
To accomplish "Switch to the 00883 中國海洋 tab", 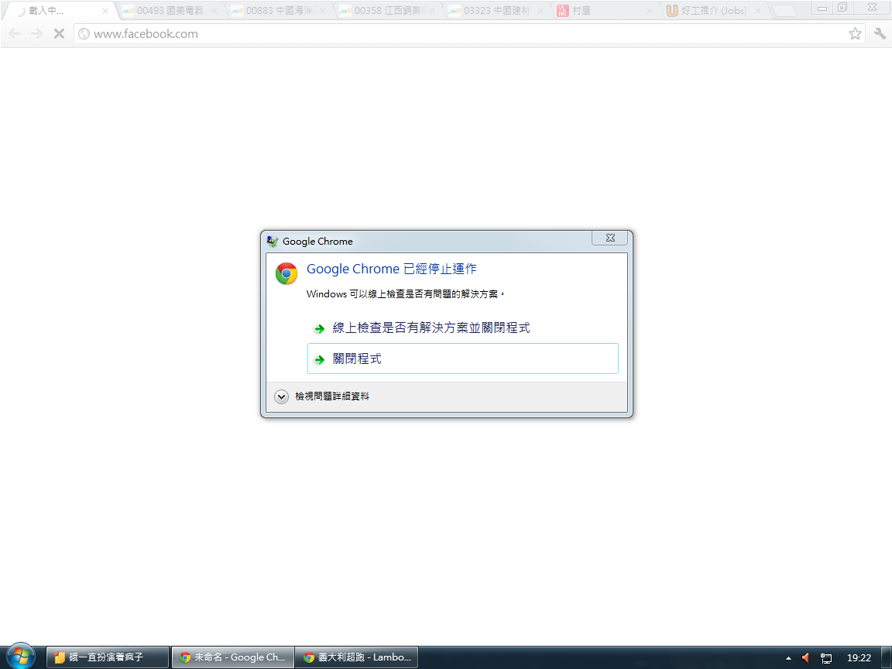I will tap(279, 11).
